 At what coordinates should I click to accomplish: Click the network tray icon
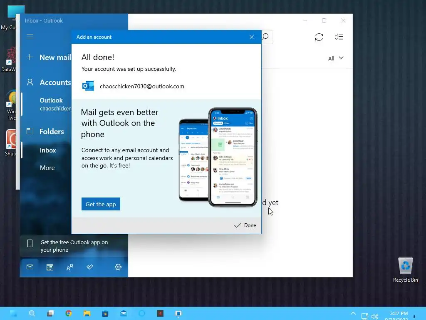(x=364, y=316)
